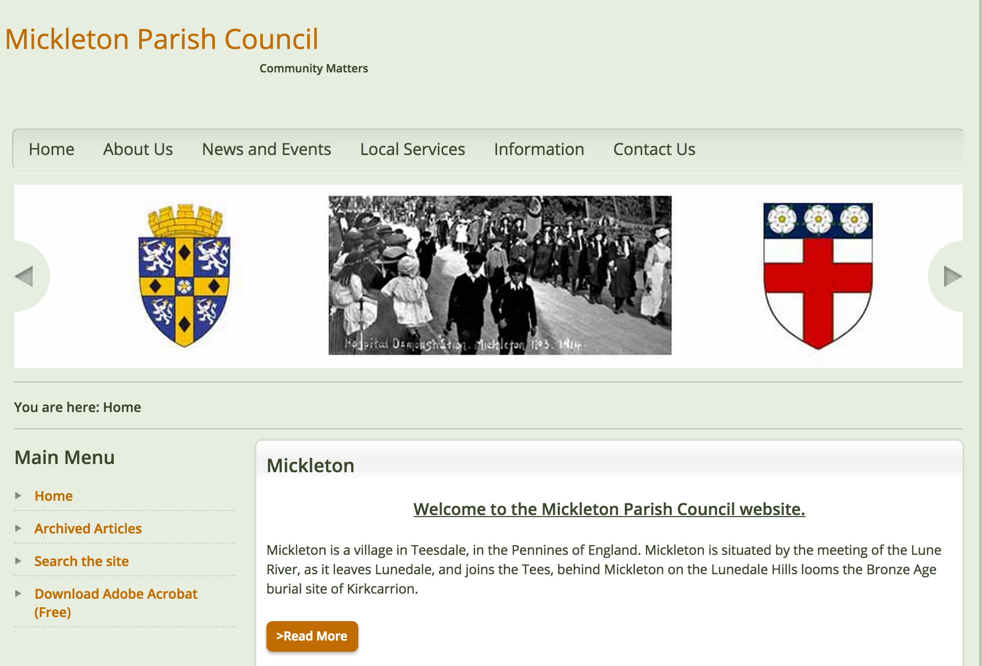Open the Information menu item
Image resolution: width=982 pixels, height=666 pixels.
(539, 149)
